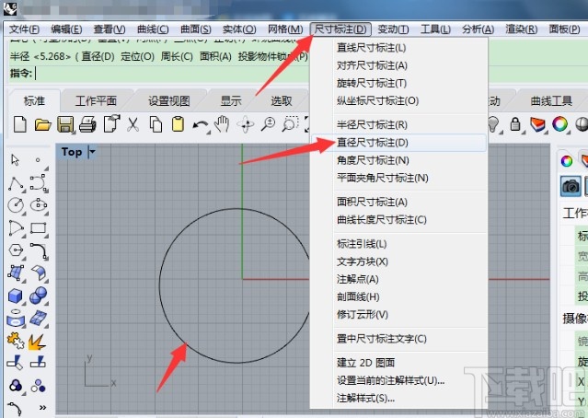
Task: Select the pointer selection tool
Action: 15,160
